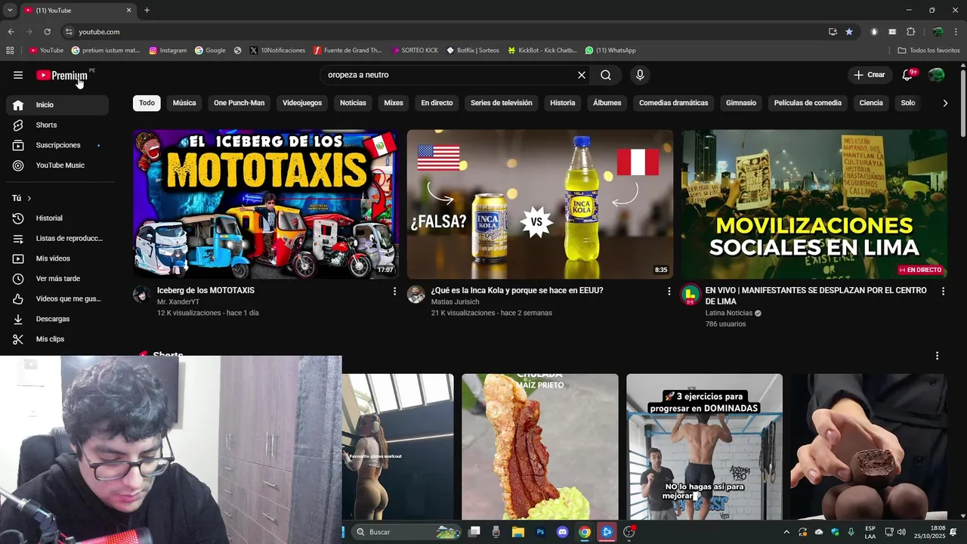Open Photoshop from the taskbar

pyautogui.click(x=540, y=532)
